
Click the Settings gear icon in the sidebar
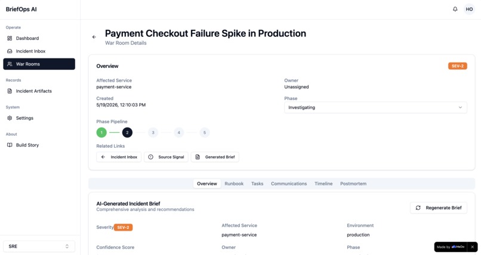[x=10, y=118]
